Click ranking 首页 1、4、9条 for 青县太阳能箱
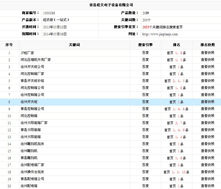This screenshot has width=221, height=189. pyautogui.click(x=176, y=130)
